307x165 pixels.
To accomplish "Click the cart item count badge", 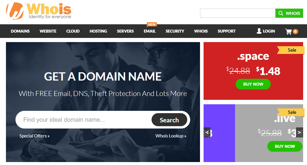I will point(295,31).
